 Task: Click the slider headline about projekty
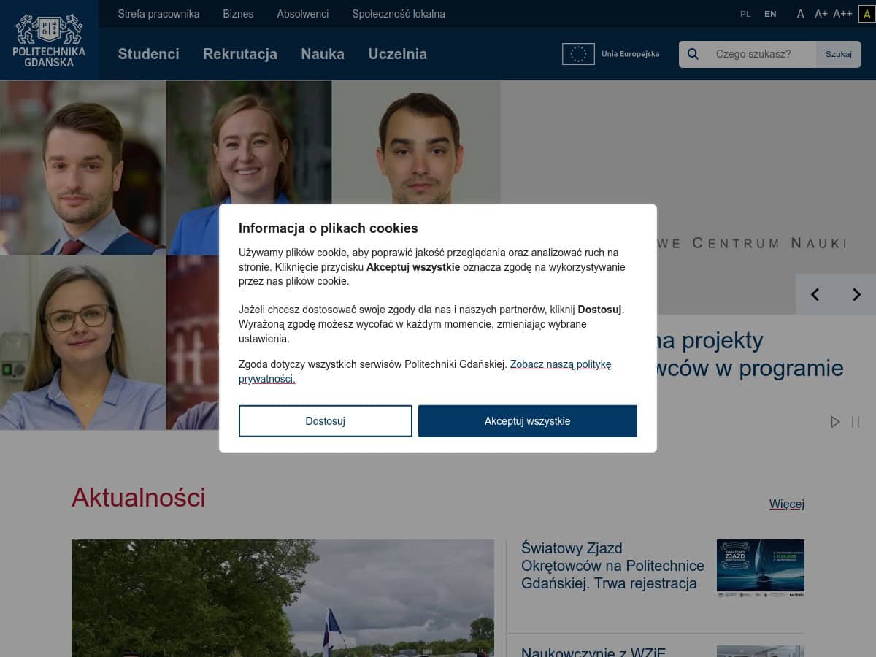point(750,354)
